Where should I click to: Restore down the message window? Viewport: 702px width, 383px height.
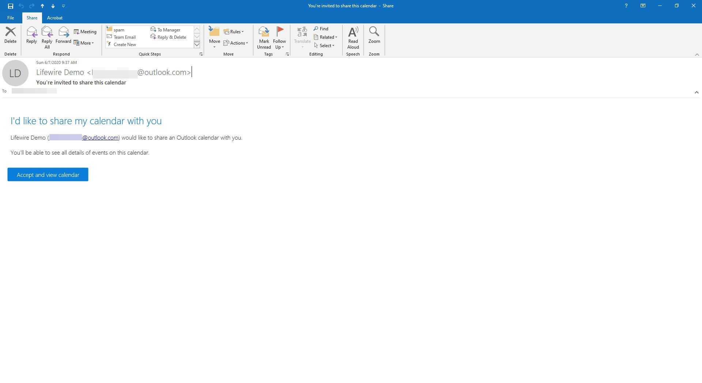677,6
